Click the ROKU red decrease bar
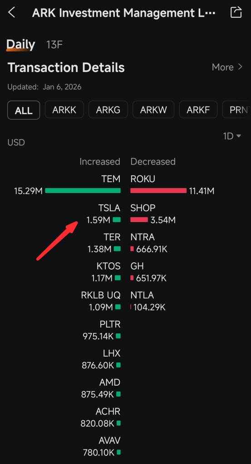 tap(158, 191)
